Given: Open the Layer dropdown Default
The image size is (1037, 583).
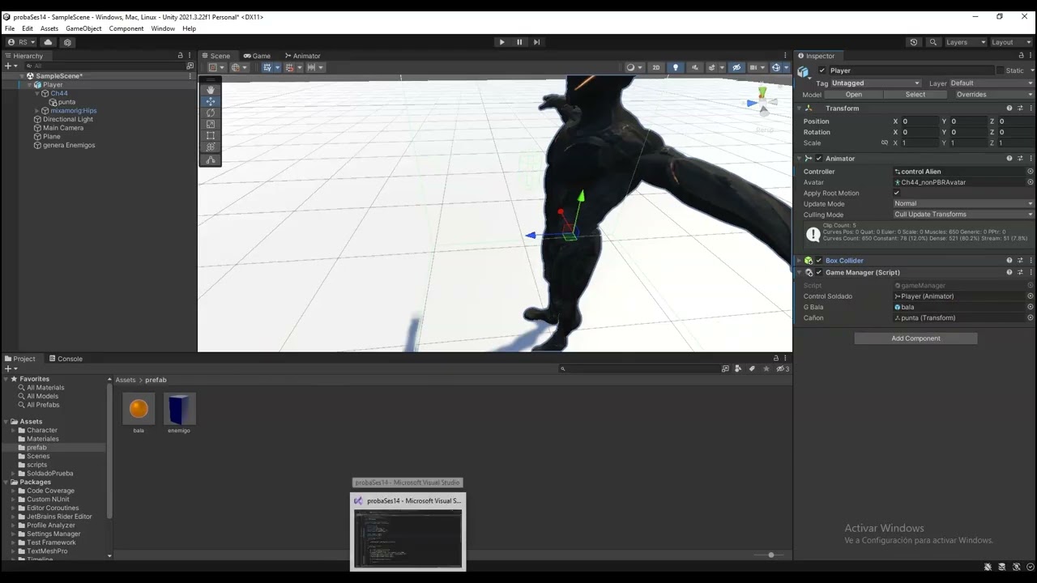Looking at the screenshot, I should [992, 83].
